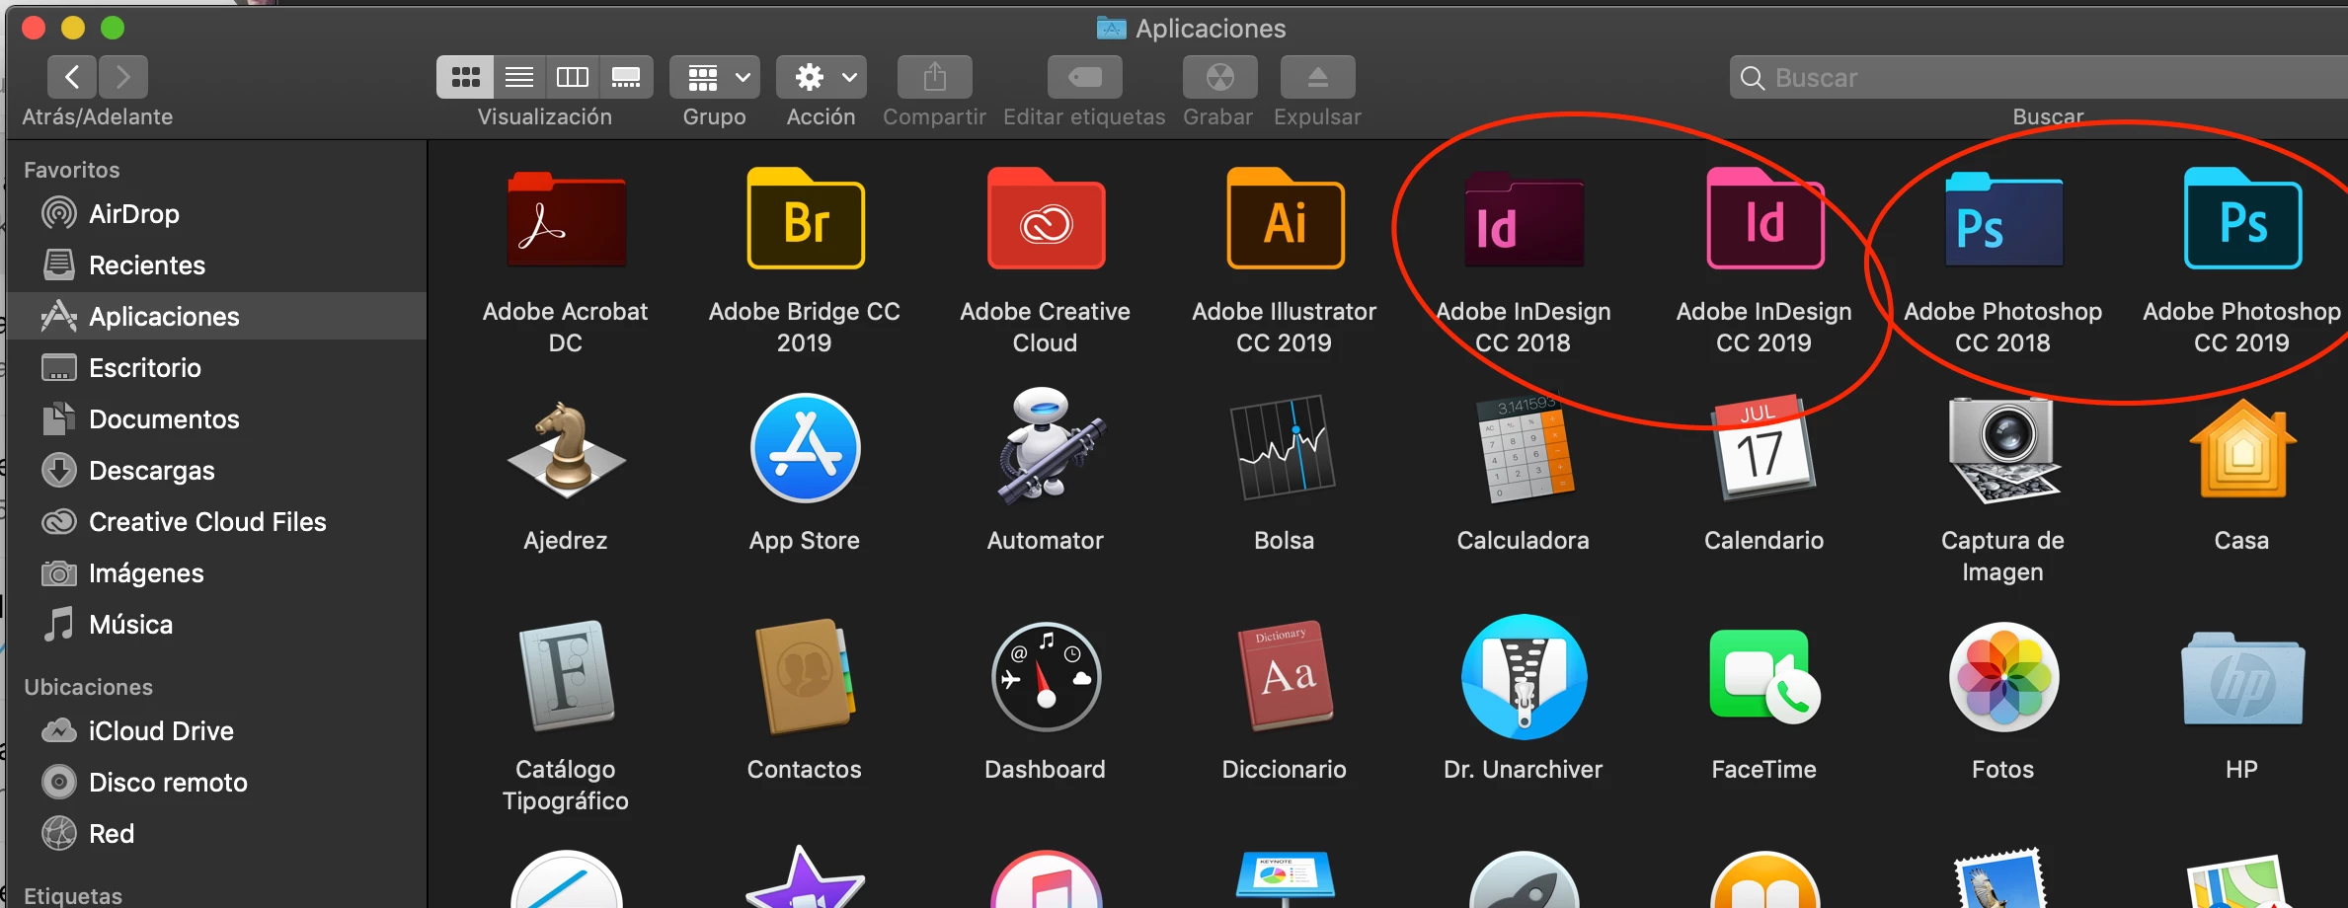
Task: Select the Dashboard app icon
Action: (x=1046, y=677)
